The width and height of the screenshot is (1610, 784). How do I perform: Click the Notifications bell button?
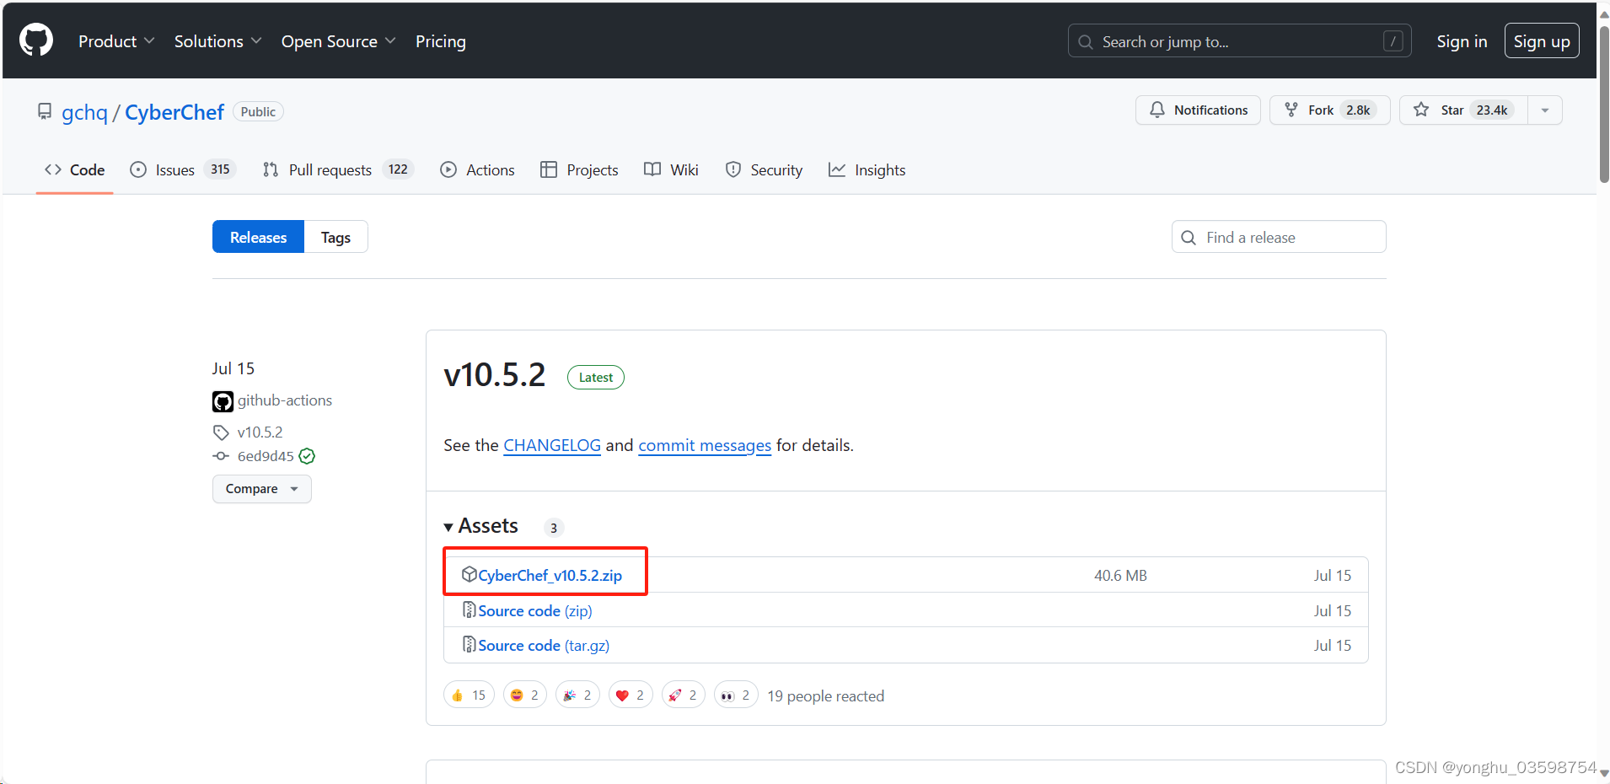point(1198,110)
